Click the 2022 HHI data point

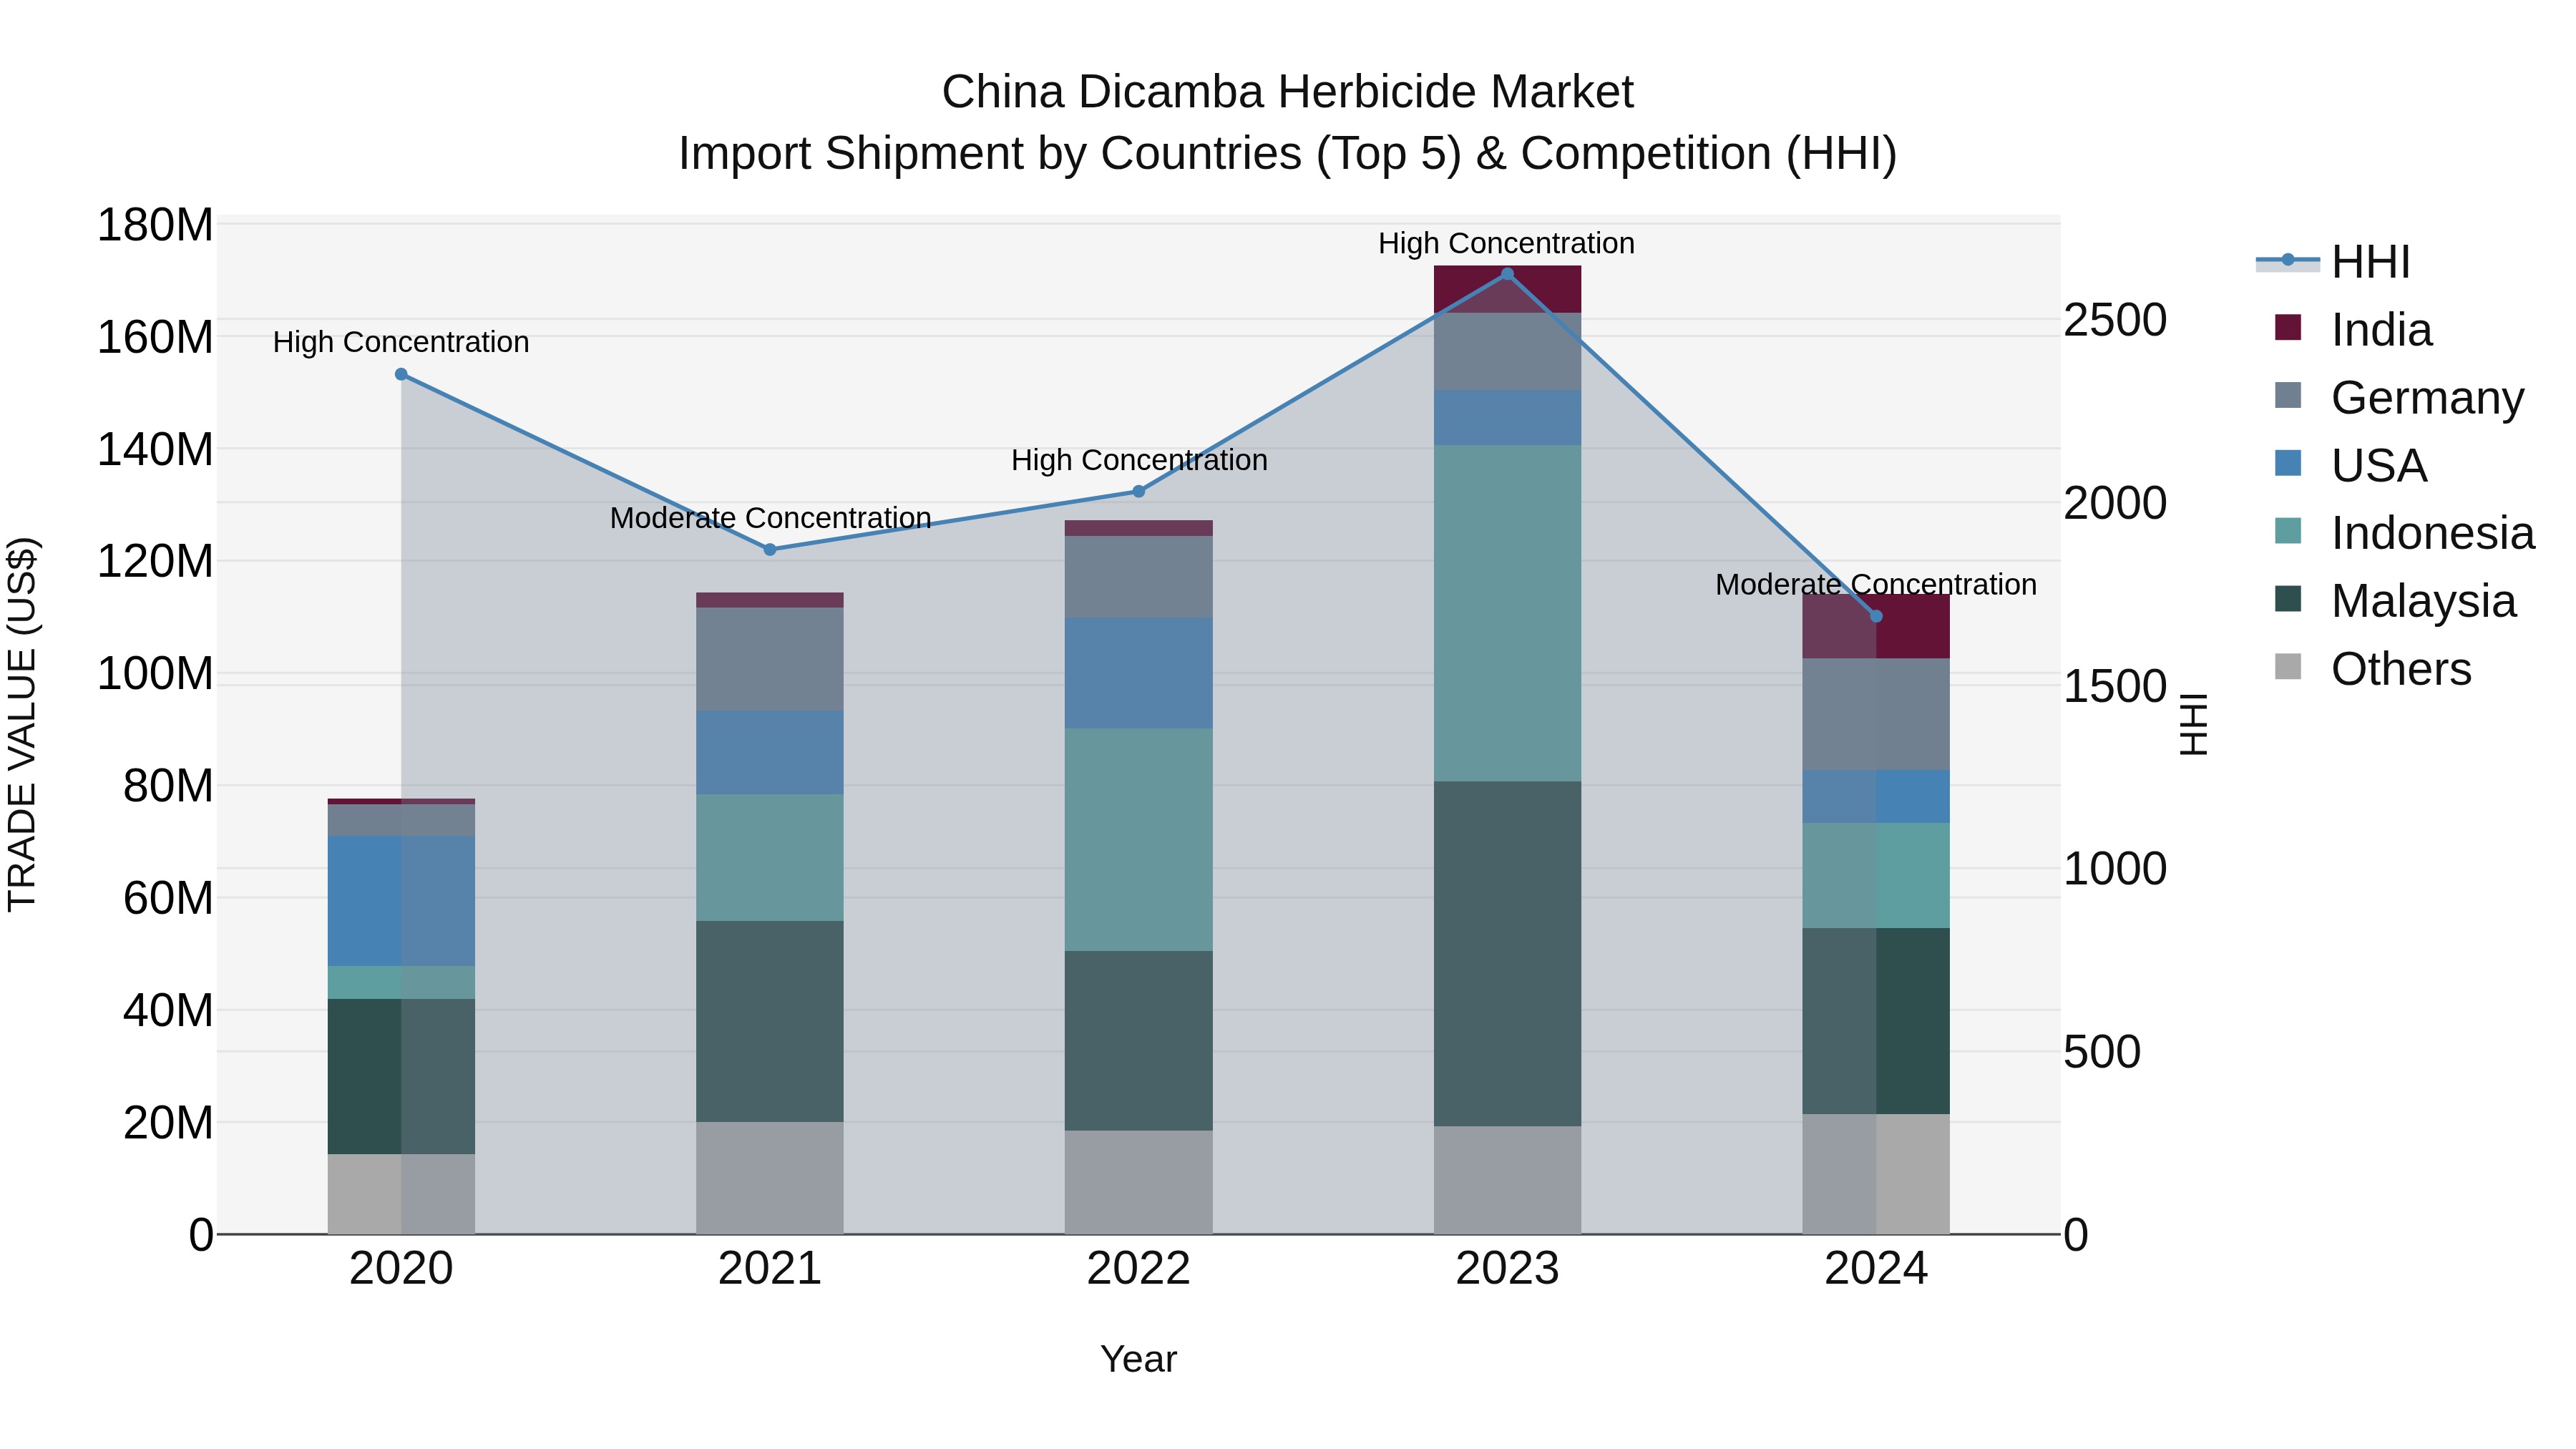(x=1138, y=491)
